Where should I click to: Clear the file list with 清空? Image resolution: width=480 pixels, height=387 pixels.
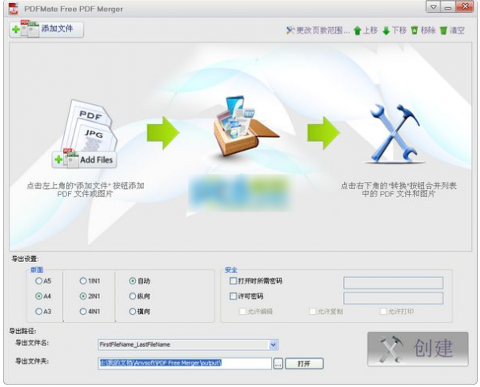point(452,30)
